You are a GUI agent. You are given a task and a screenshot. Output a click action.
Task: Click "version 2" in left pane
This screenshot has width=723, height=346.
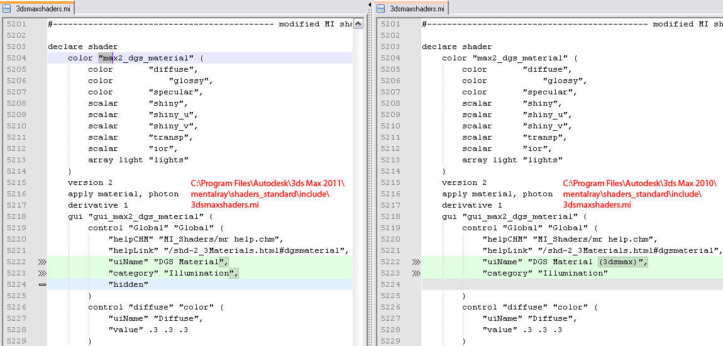point(90,182)
